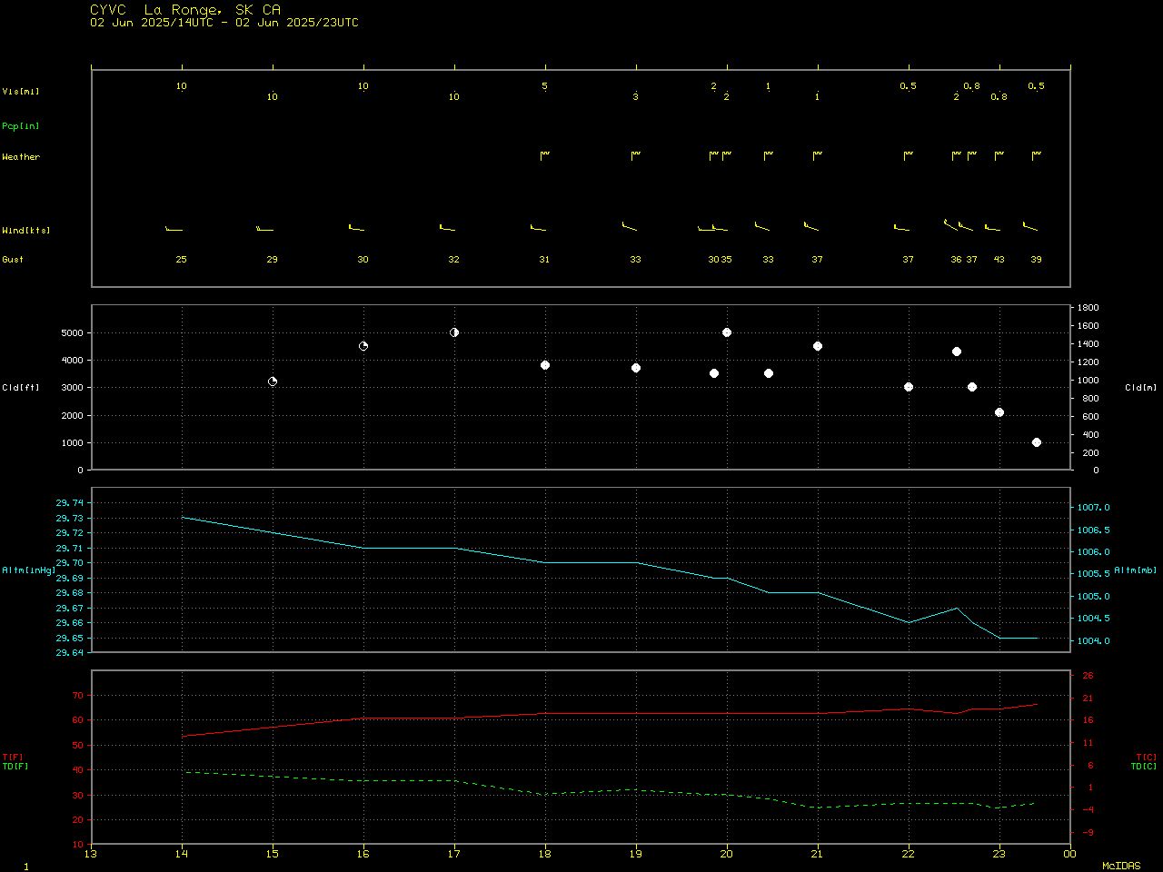Click the Cld[m] axis label
This screenshot has width=1163, height=872.
click(x=1141, y=388)
